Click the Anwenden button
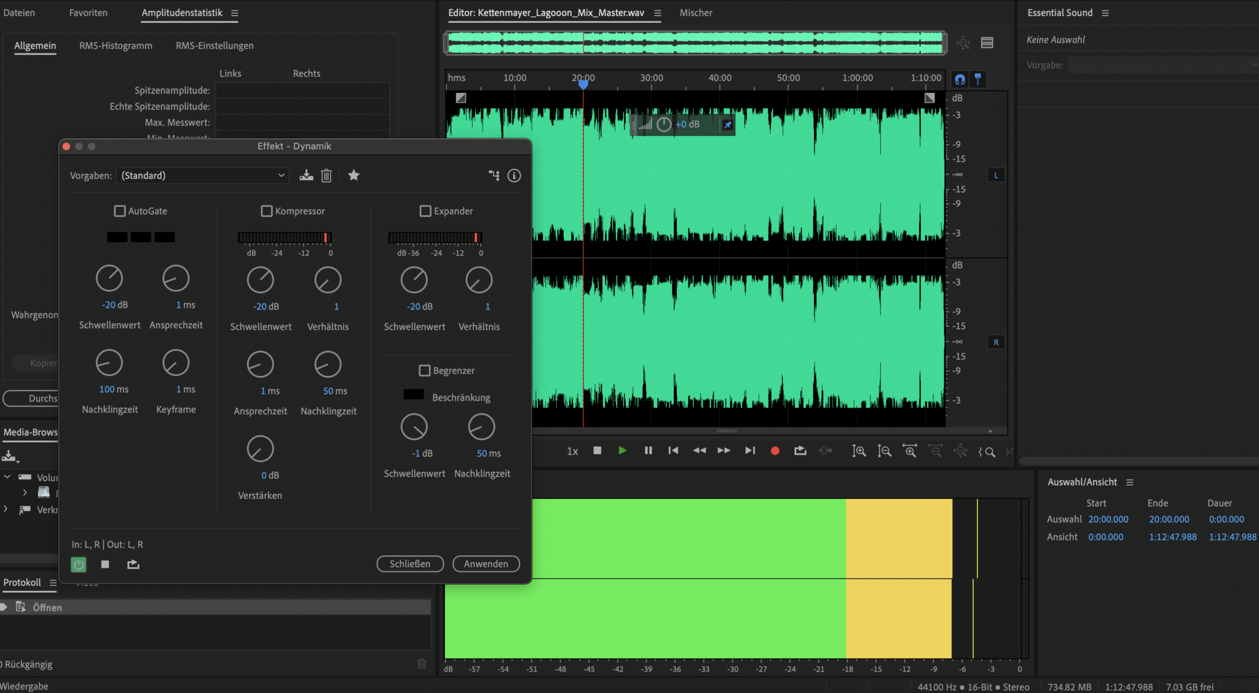Viewport: 1259px width, 693px height. pyautogui.click(x=486, y=563)
